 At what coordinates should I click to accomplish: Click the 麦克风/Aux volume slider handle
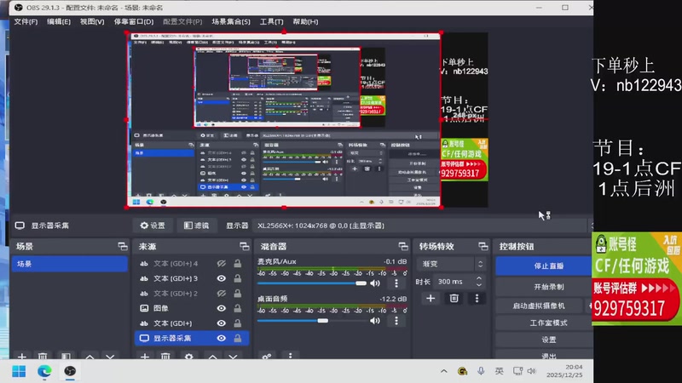[x=361, y=283]
